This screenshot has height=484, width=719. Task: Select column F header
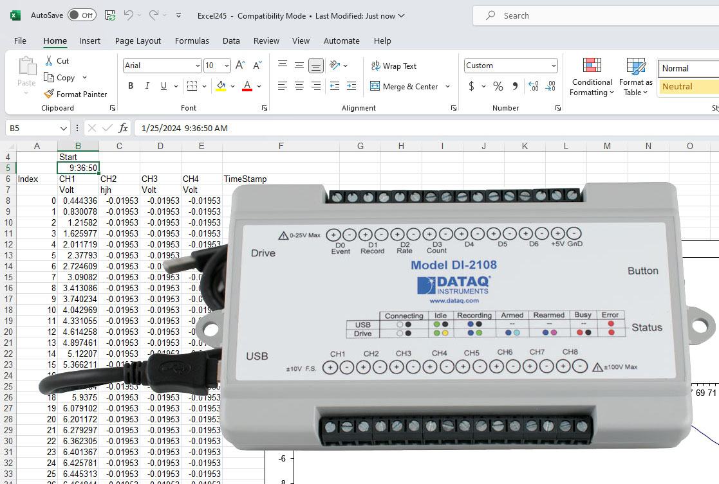(x=281, y=146)
